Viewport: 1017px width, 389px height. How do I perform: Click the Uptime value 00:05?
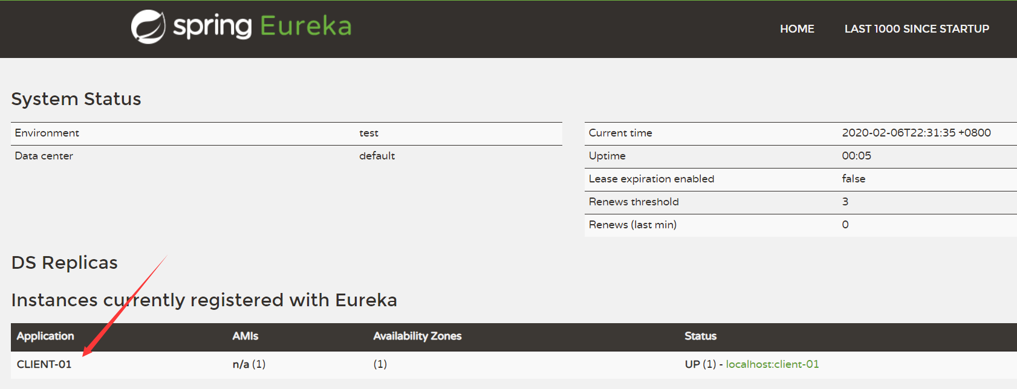tap(856, 156)
